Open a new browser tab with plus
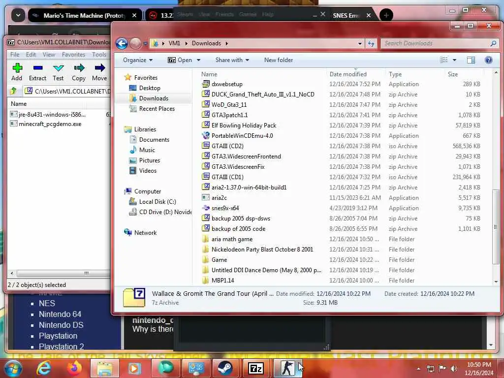The image size is (504, 378). 386,15
